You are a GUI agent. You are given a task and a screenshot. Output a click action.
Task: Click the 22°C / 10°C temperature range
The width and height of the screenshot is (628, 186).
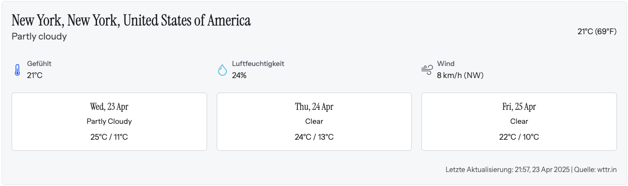pos(519,137)
